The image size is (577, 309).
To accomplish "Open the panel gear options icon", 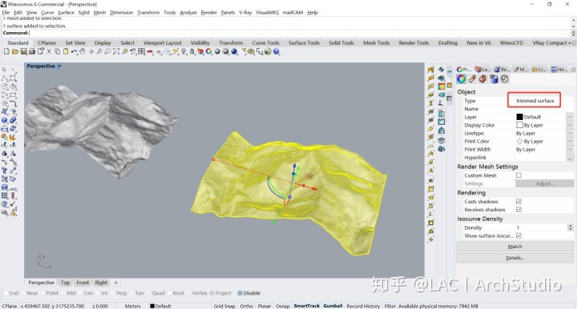I will 573,70.
